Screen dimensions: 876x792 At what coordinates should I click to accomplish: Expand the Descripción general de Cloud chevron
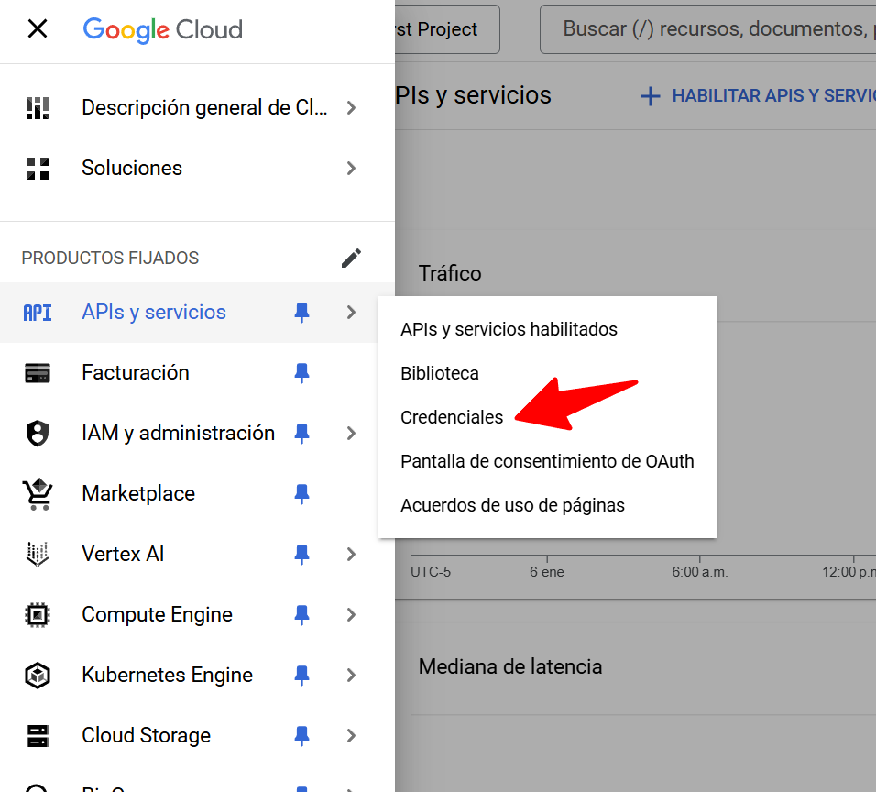[351, 108]
